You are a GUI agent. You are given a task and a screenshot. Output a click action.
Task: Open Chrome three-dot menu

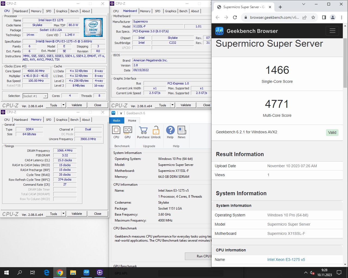click(341, 17)
